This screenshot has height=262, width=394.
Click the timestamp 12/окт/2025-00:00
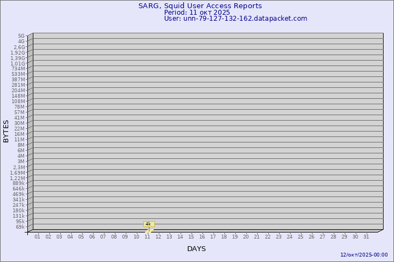tap(364, 255)
